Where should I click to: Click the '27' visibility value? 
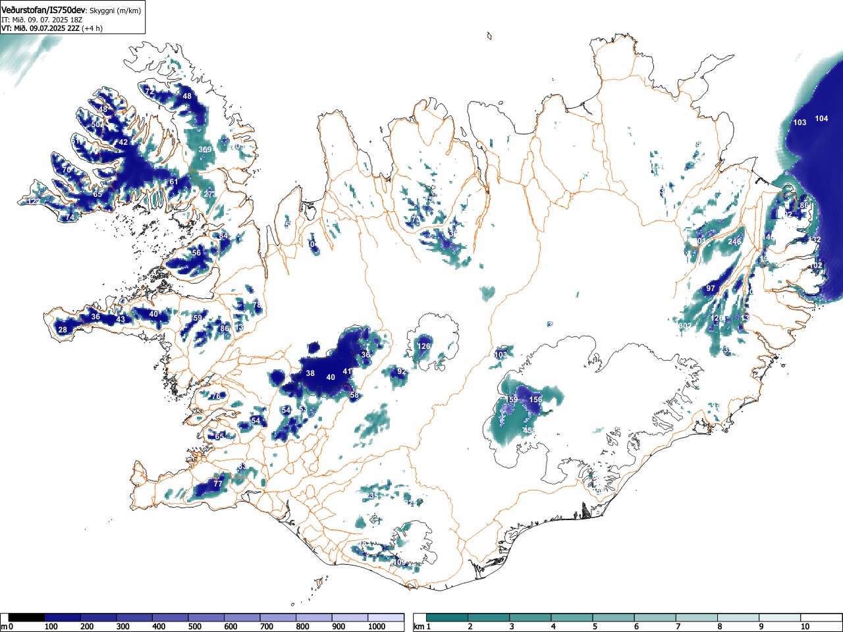click(x=208, y=194)
